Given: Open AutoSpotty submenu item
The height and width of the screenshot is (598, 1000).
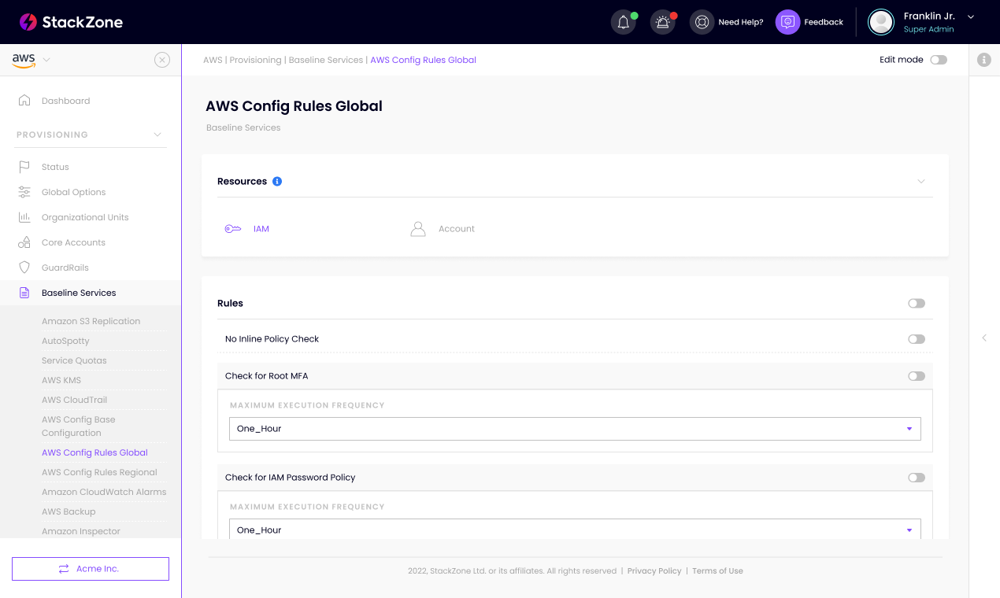Looking at the screenshot, I should coord(65,341).
